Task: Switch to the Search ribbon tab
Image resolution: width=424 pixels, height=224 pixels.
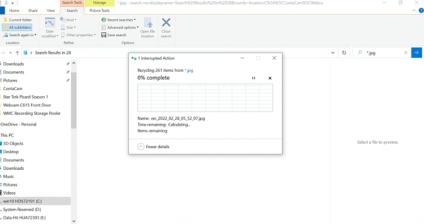Action: (x=72, y=11)
